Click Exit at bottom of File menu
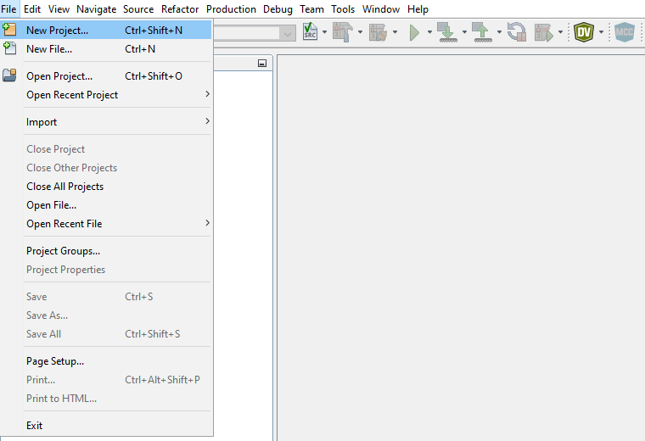 34,426
